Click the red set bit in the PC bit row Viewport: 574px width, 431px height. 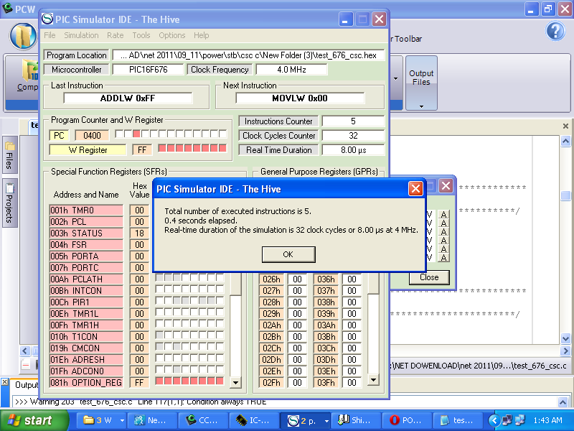(x=136, y=134)
